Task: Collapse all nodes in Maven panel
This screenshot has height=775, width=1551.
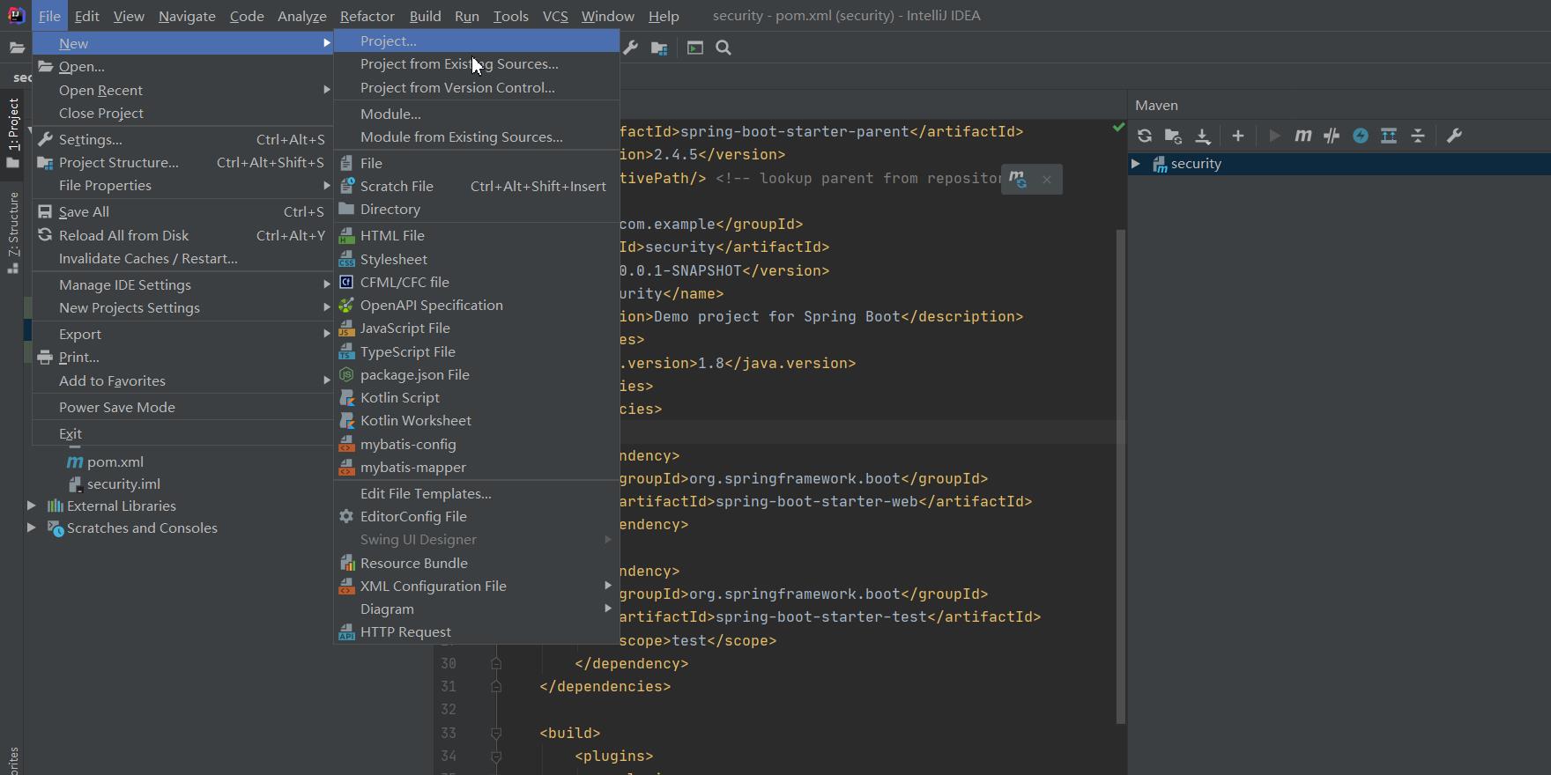Action: 1418,136
